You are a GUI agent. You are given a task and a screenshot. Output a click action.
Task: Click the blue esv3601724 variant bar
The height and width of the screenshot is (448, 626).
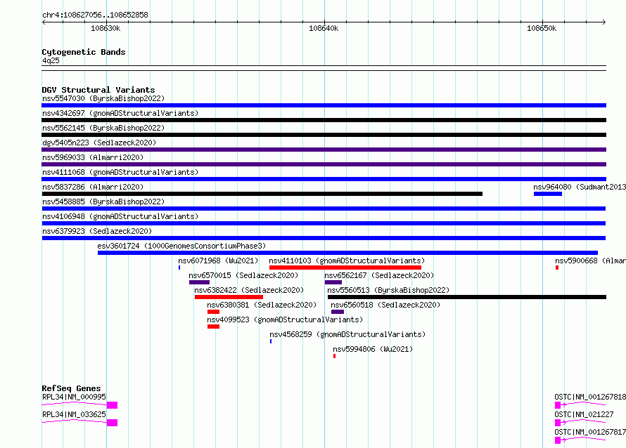click(x=347, y=253)
